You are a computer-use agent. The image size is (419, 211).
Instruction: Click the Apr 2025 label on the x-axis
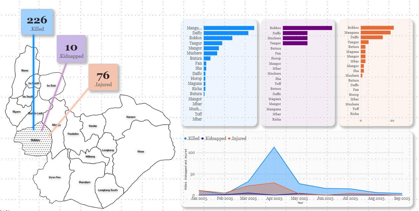pyautogui.click(x=274, y=199)
